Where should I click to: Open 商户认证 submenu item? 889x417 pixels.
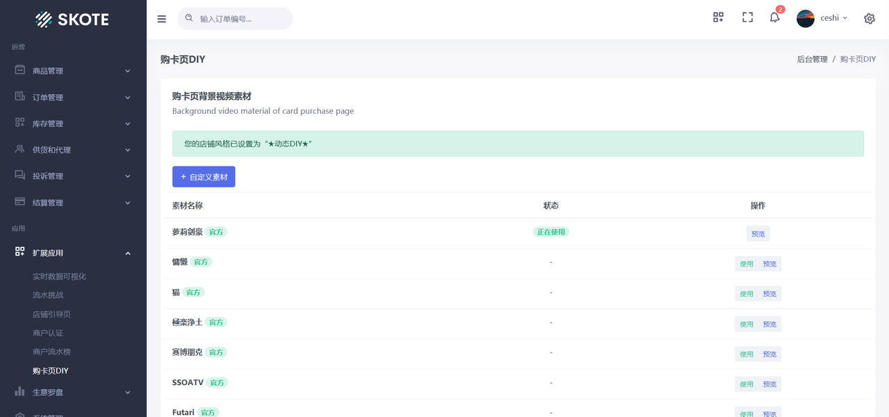[x=48, y=333]
